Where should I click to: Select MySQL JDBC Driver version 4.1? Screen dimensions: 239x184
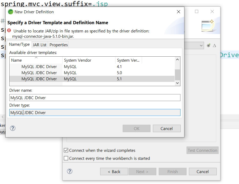(x=92, y=67)
